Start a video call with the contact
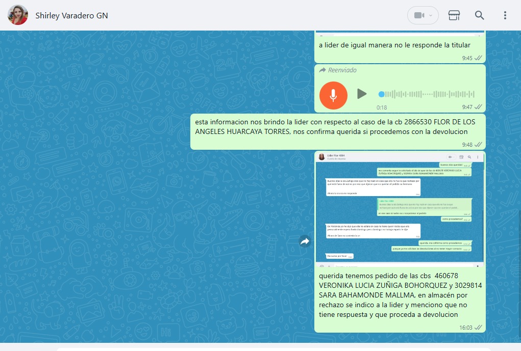521x351 pixels. pyautogui.click(x=419, y=15)
